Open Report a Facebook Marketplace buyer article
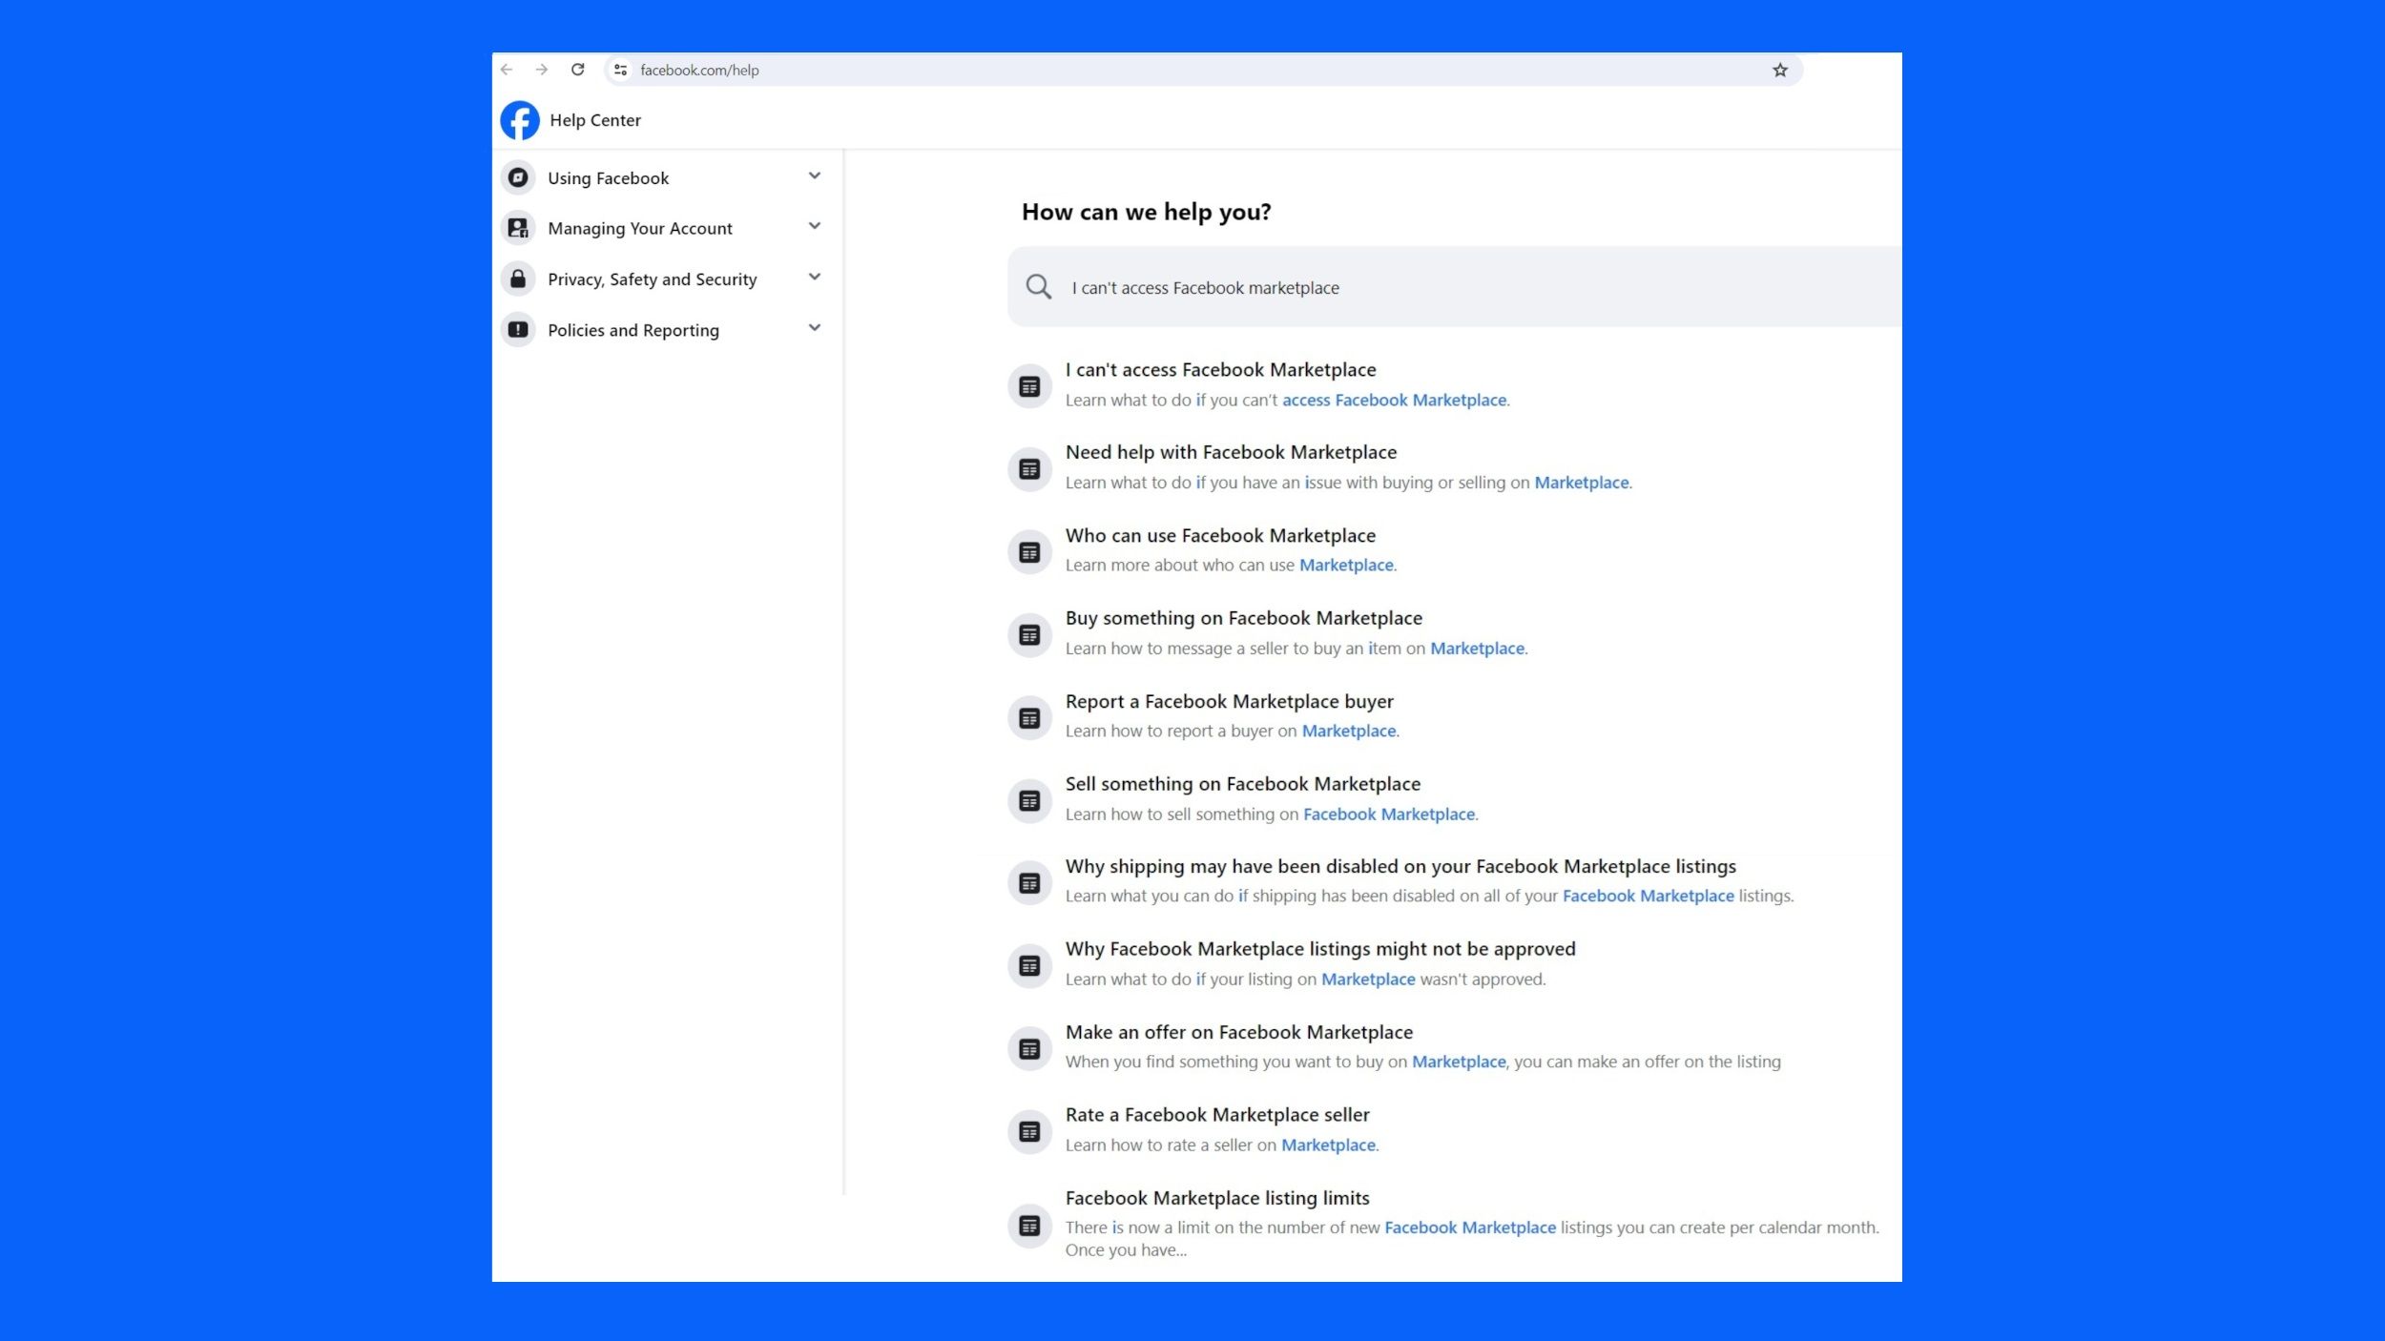The image size is (2385, 1341). 1229,701
